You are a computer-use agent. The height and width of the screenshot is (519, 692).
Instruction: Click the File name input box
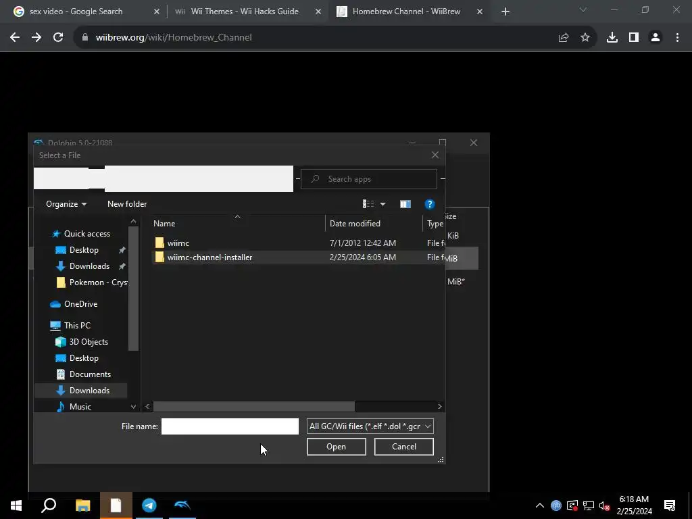(x=230, y=426)
